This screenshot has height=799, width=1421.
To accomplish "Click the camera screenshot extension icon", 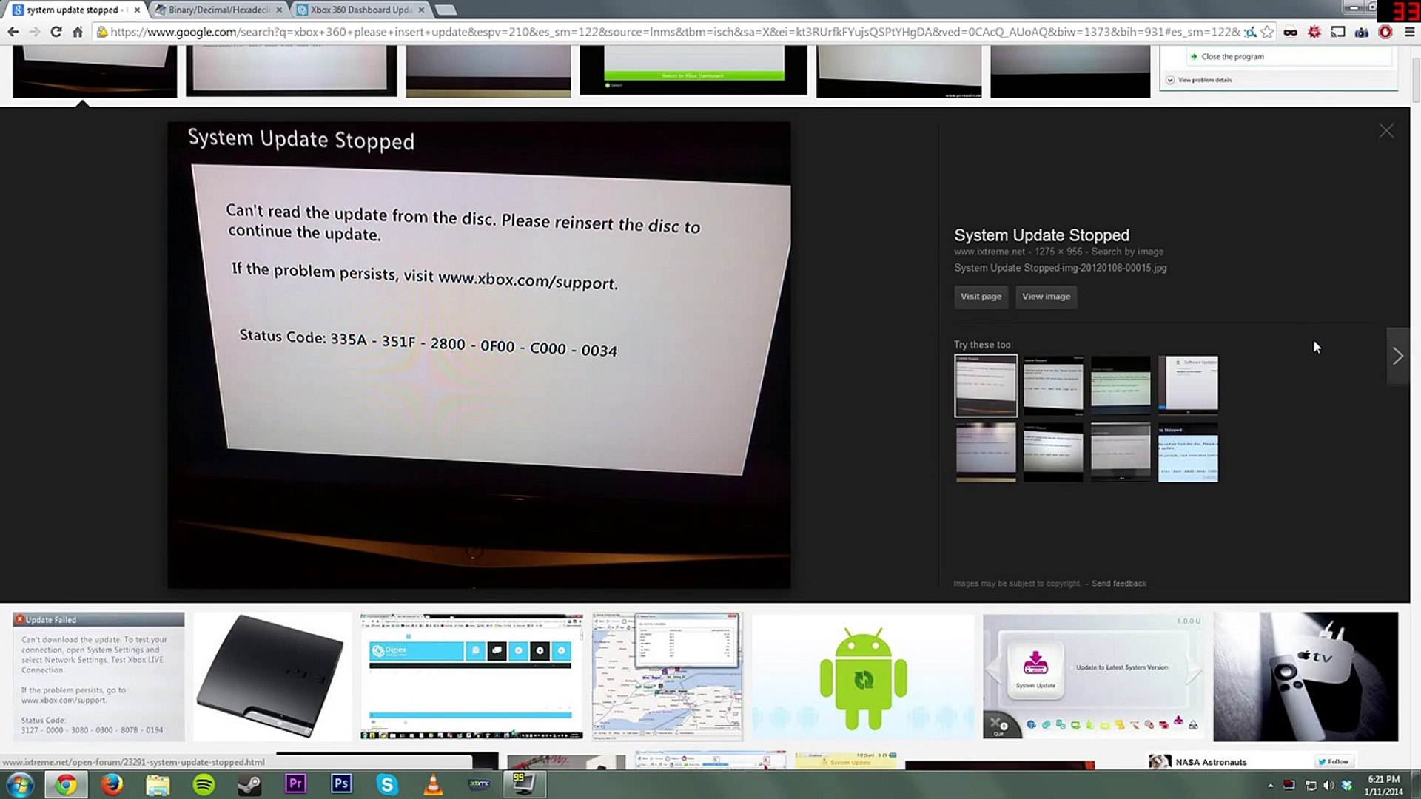I will click(1362, 32).
